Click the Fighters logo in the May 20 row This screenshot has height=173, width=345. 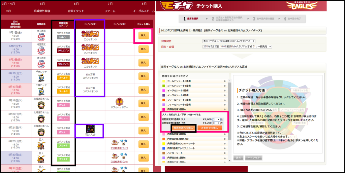(x=41, y=119)
